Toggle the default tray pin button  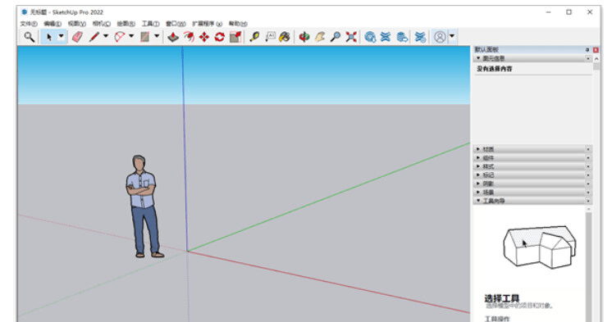point(587,50)
